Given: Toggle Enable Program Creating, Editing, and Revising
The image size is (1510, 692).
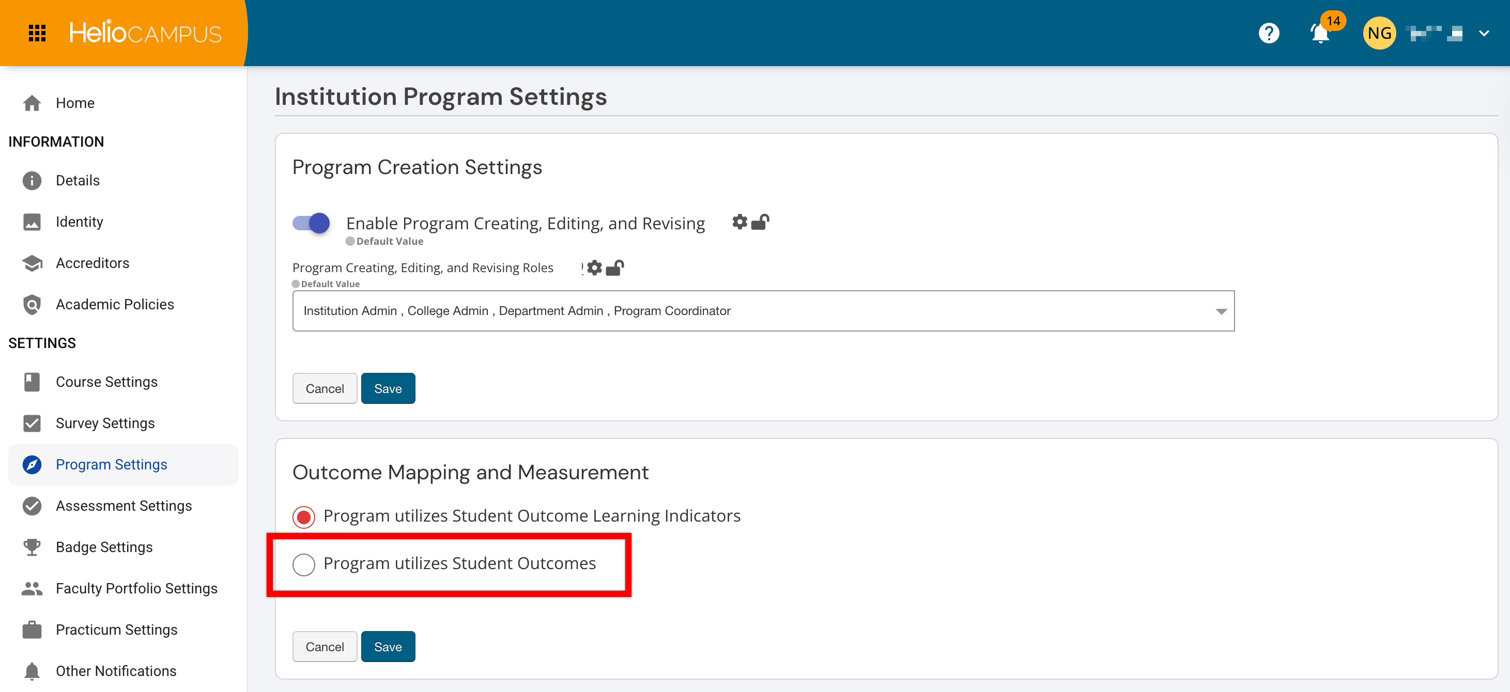Looking at the screenshot, I should click(311, 223).
